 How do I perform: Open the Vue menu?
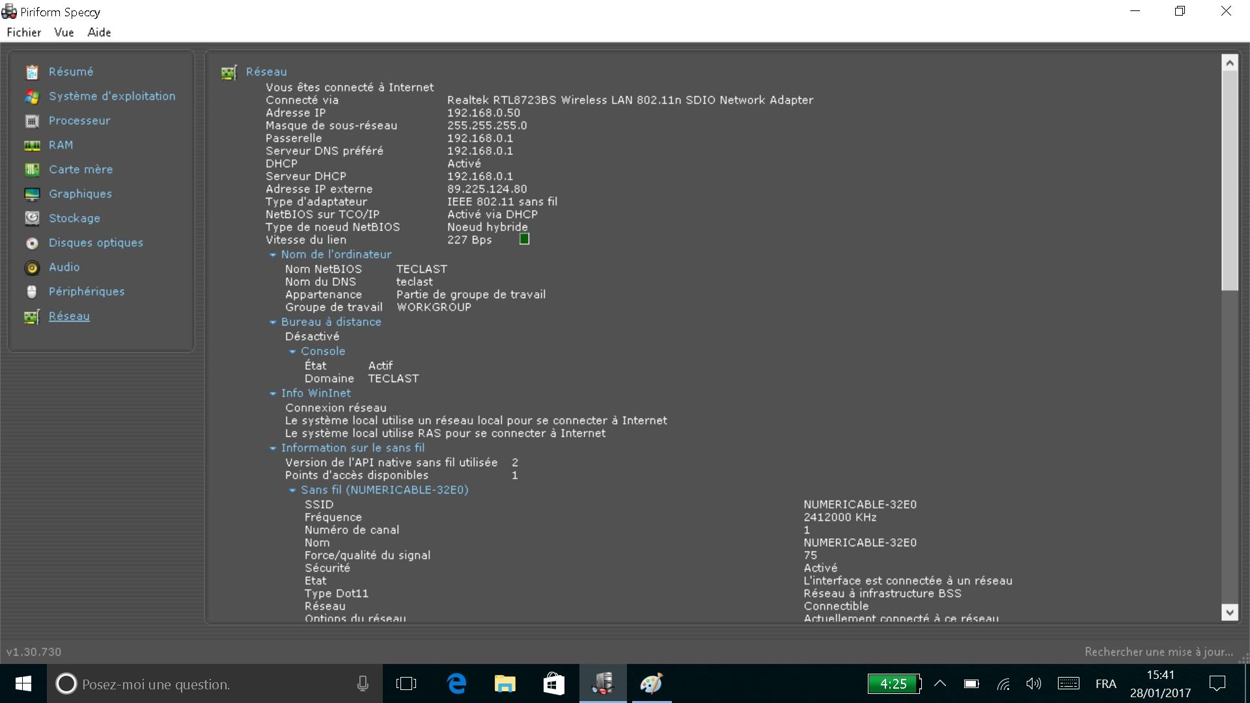(x=64, y=33)
